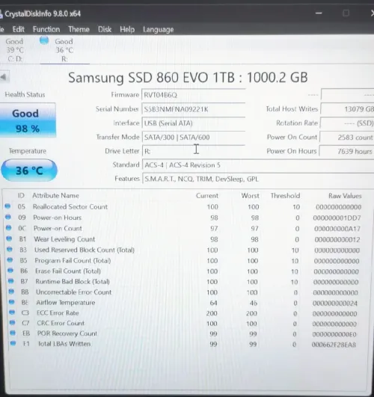Open the Function menu
This screenshot has height=397, width=374.
click(x=46, y=29)
